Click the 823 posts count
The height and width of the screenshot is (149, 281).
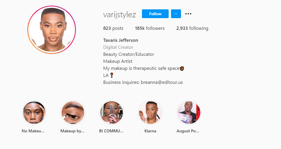(113, 28)
